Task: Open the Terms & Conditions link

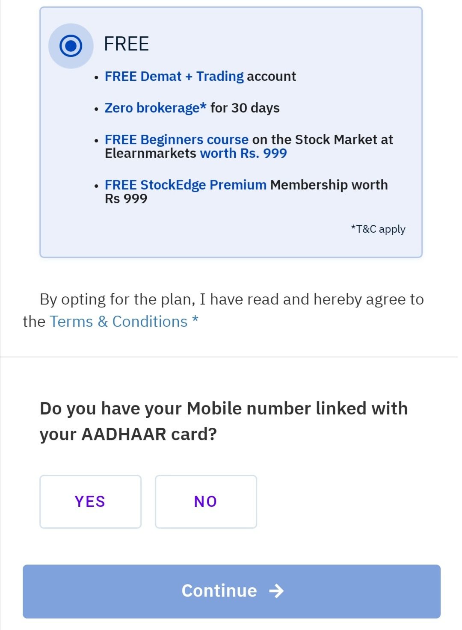Action: coord(118,322)
